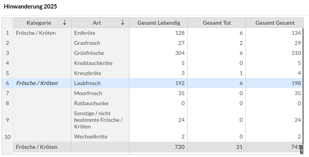Click the sort arrow in Art header
The width and height of the screenshot is (309, 157).
click(123, 23)
